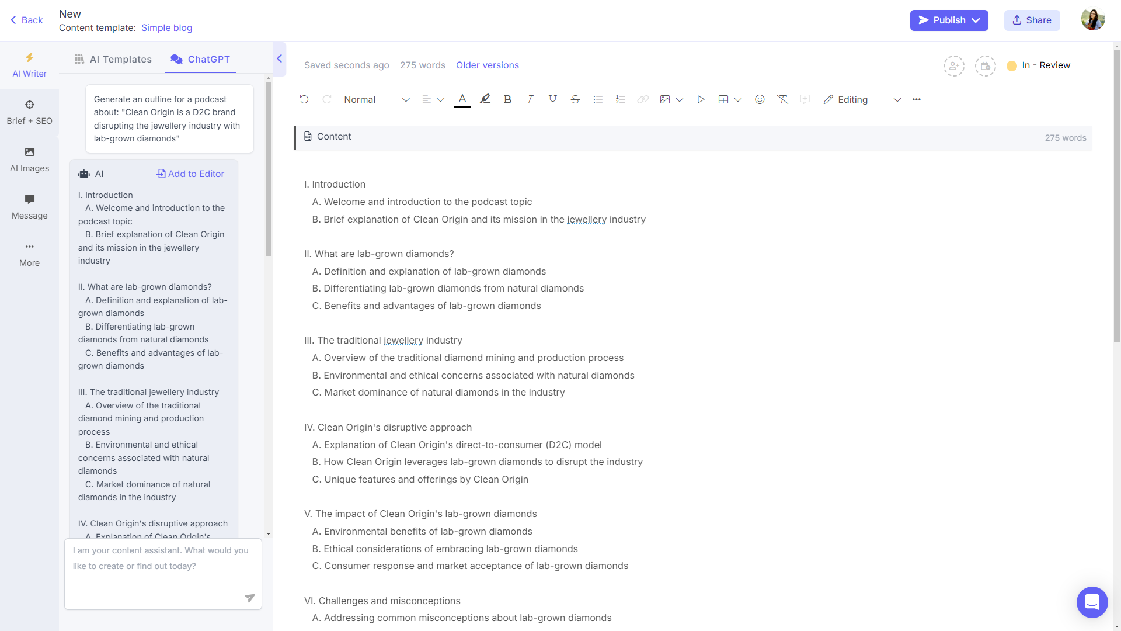The height and width of the screenshot is (631, 1121).
Task: Expand the more options menu toolbar
Action: [916, 99]
